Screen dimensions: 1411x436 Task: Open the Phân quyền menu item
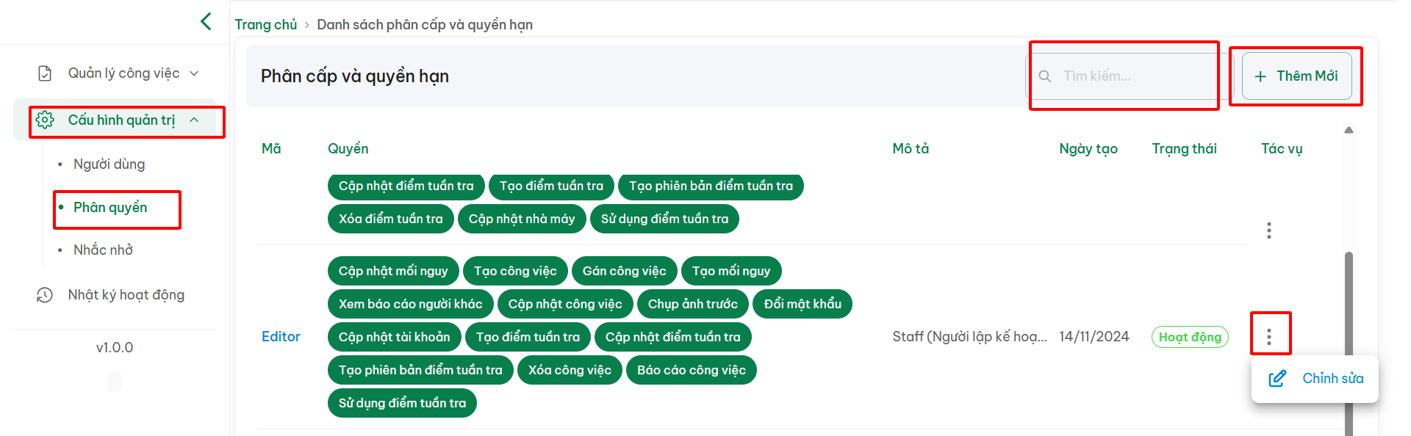110,208
